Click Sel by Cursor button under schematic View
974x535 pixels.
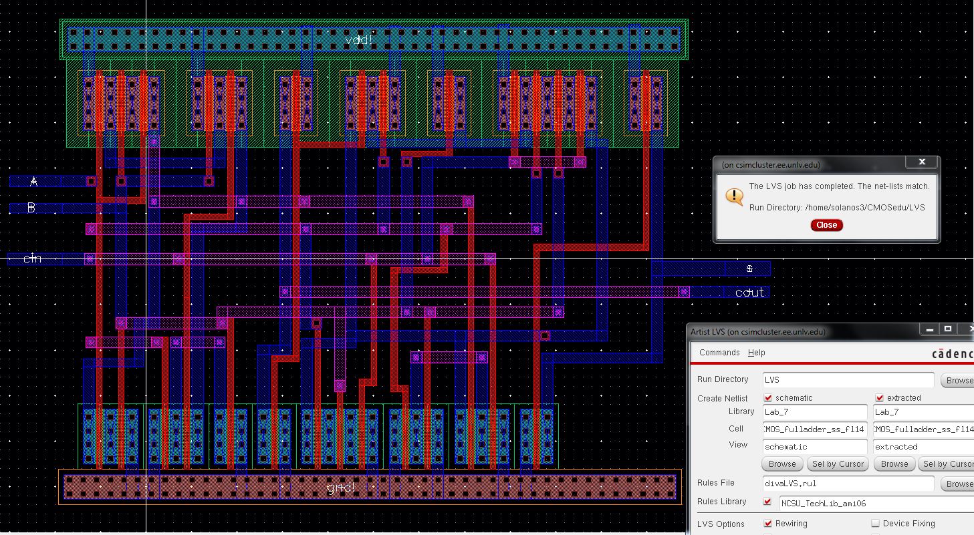pos(838,464)
